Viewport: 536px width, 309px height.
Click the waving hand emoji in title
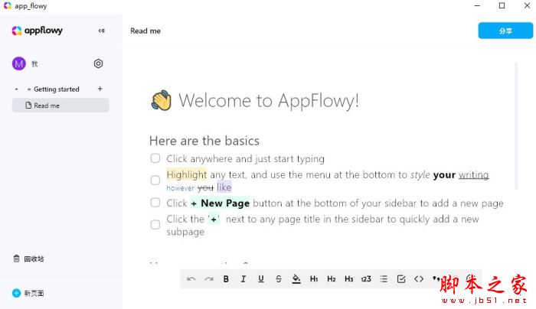(161, 100)
